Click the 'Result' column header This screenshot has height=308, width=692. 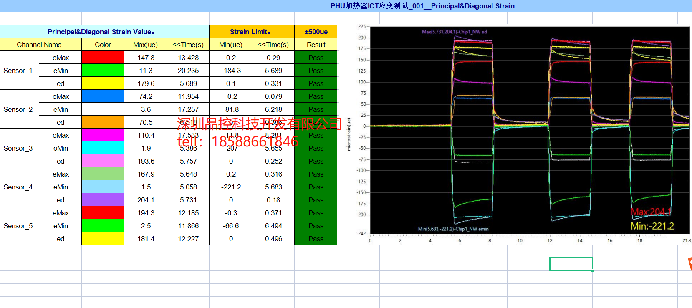point(316,45)
